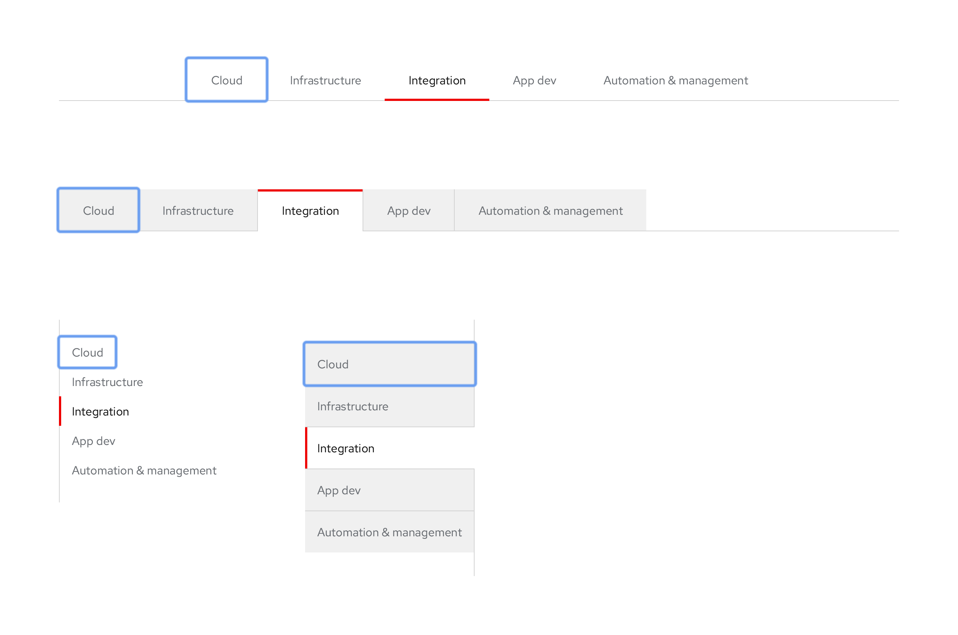This screenshot has width=958, height=635.
Task: Switch to App dev boxed horizontal tab
Action: pos(408,211)
